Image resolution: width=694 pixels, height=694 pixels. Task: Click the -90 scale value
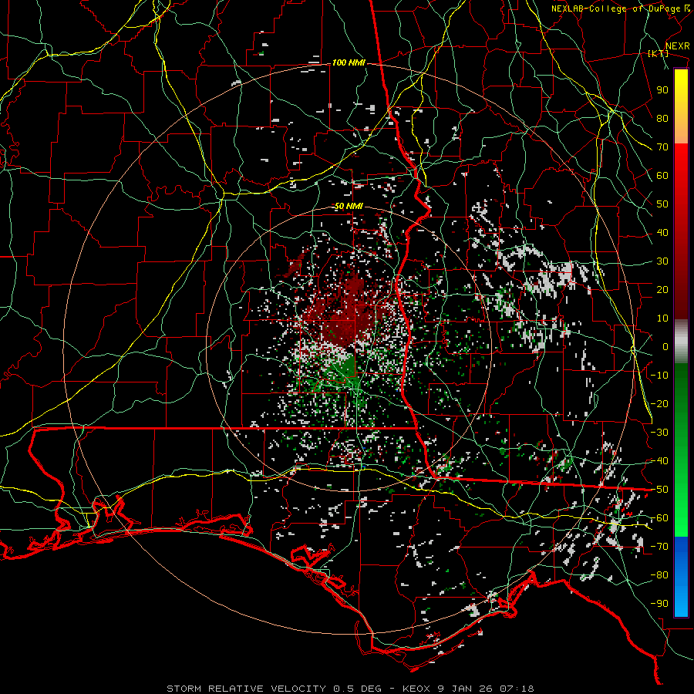(659, 604)
